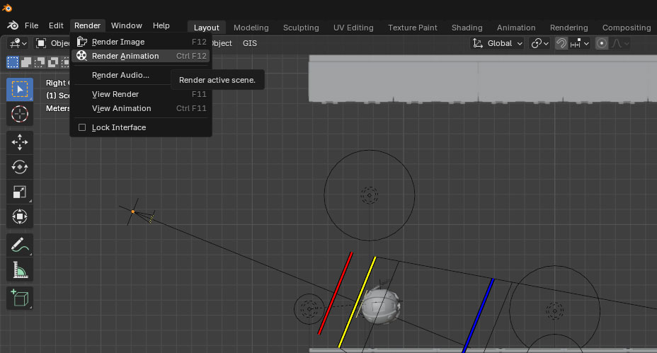
Task: Open the GIS menu in header
Action: point(250,43)
